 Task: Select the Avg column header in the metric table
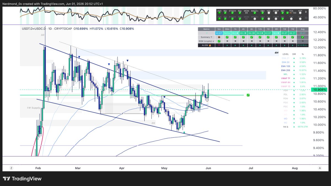click(303, 29)
